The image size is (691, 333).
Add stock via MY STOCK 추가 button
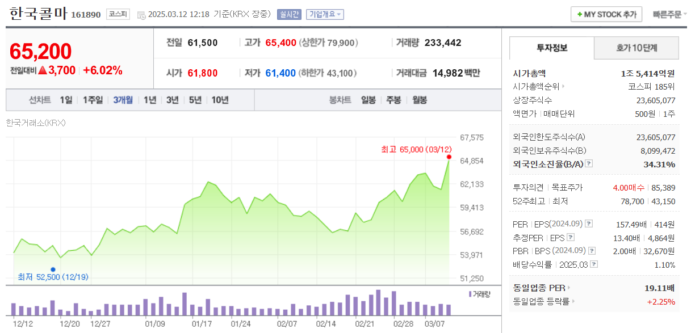point(606,14)
